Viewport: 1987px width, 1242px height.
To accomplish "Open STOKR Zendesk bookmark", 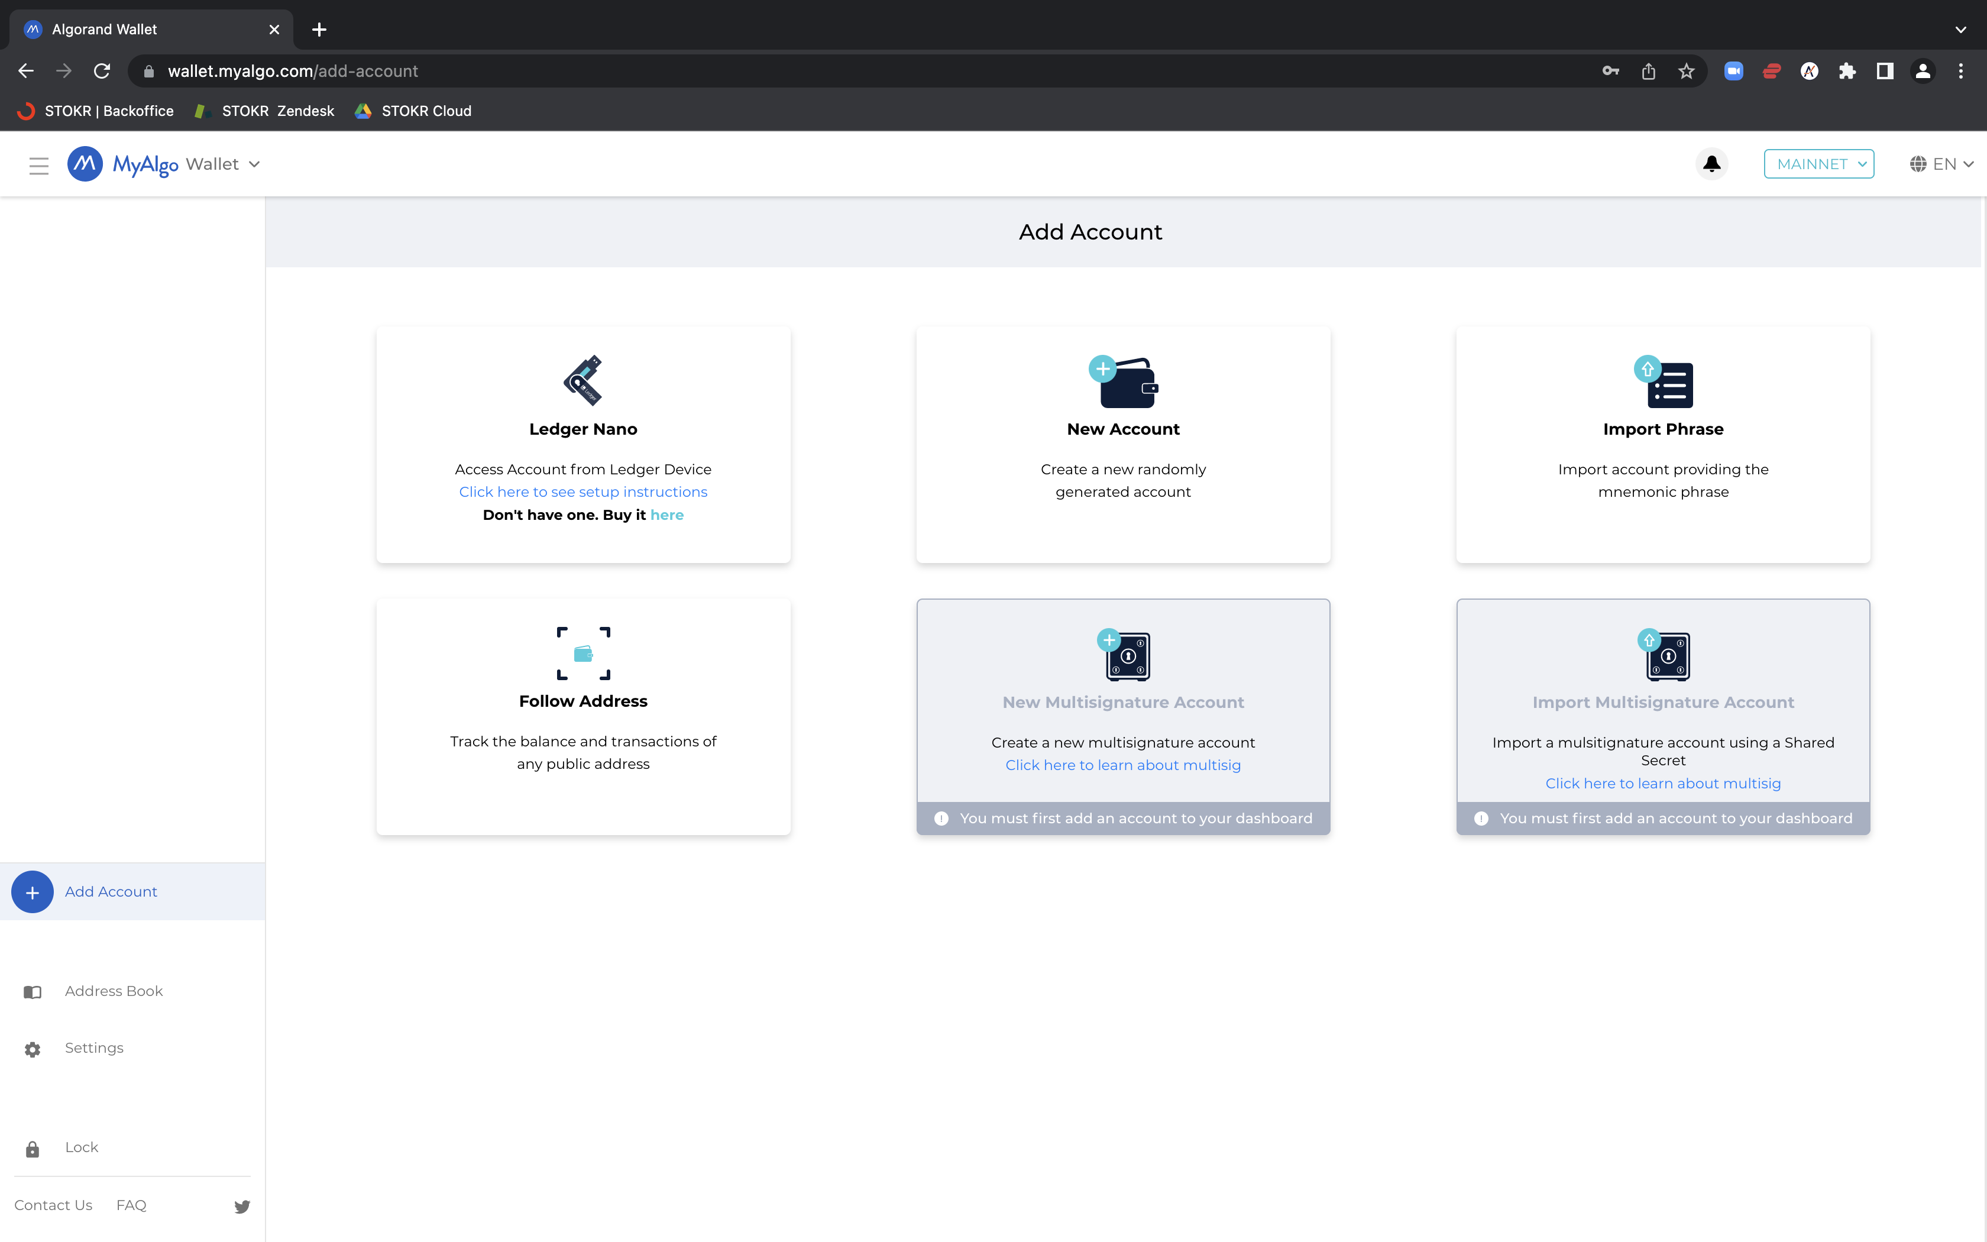I will tap(264, 111).
